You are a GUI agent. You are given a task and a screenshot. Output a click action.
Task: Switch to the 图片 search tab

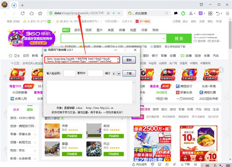100,30
